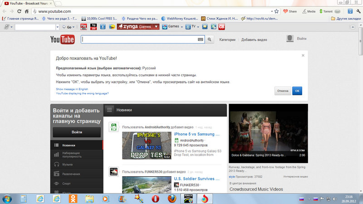The image size is (363, 204).
Task: Open Facebook toolbar icon
Action: coord(103,27)
